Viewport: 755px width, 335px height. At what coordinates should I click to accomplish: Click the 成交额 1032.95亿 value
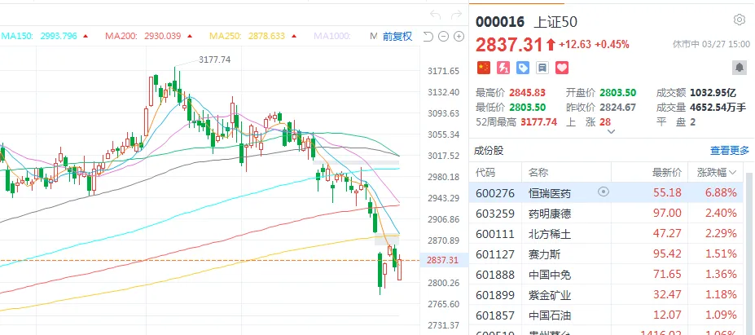713,93
